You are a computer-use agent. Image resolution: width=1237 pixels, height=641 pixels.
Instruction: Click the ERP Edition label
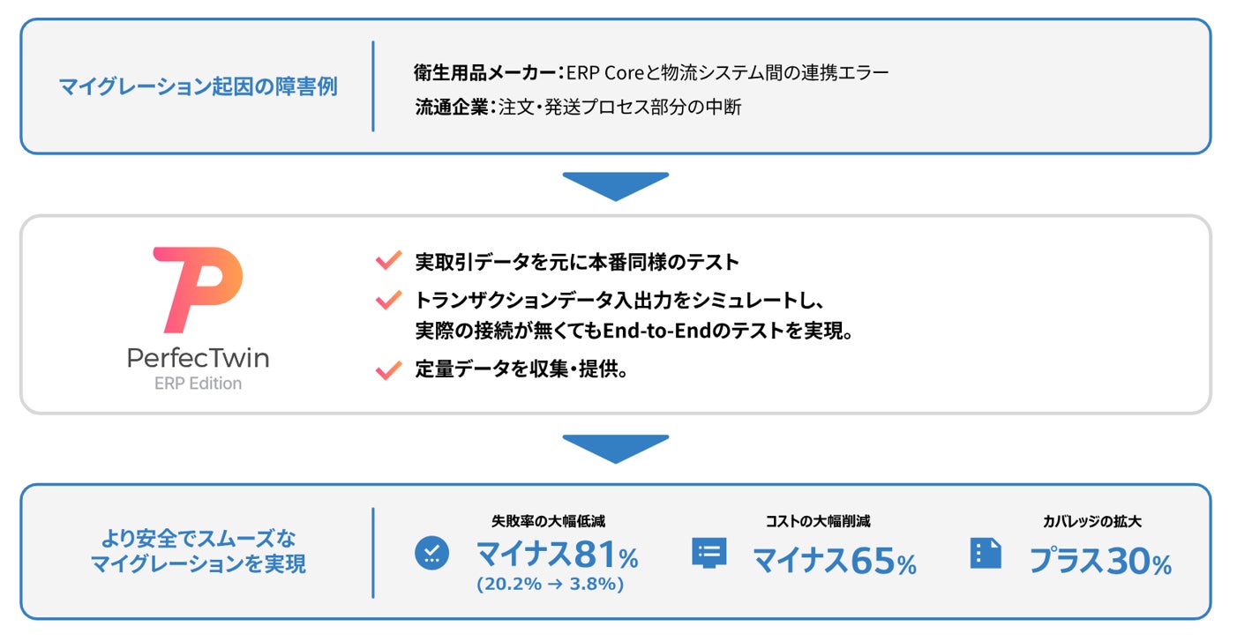pos(198,384)
